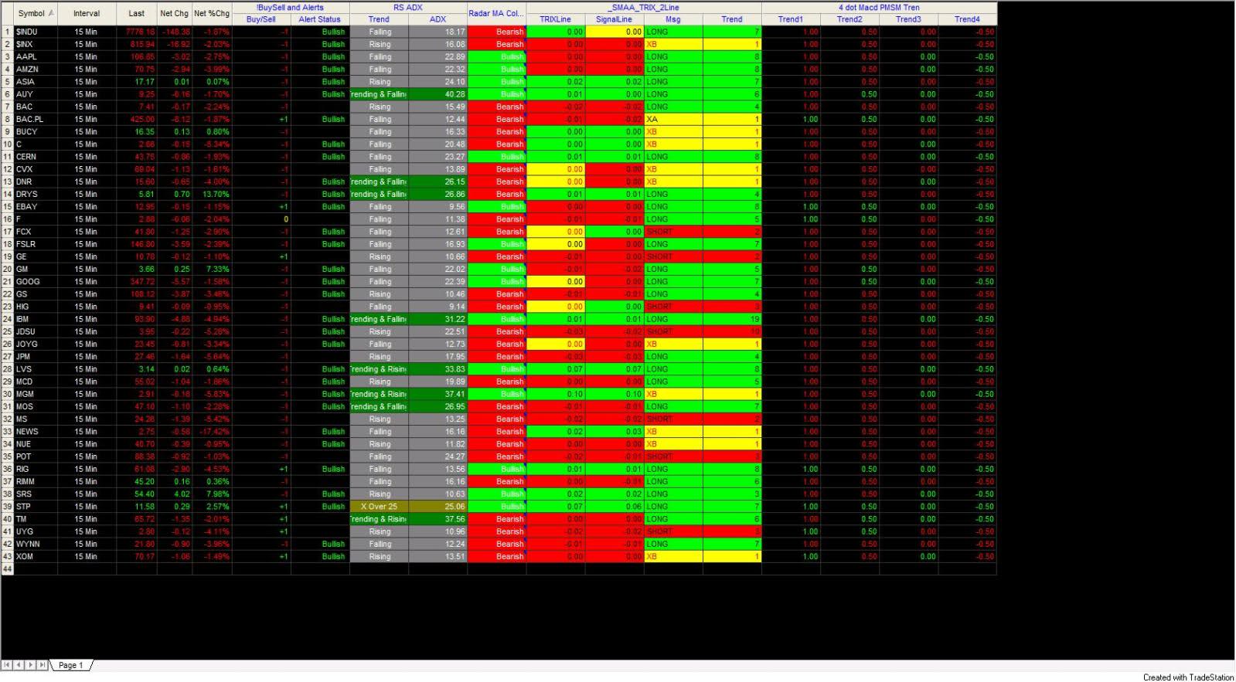This screenshot has height=682, width=1236.
Task: Click the Trend3 column header
Action: click(908, 19)
